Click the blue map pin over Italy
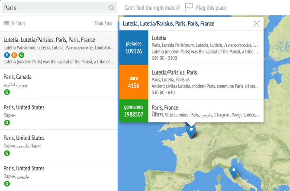 click(234, 171)
